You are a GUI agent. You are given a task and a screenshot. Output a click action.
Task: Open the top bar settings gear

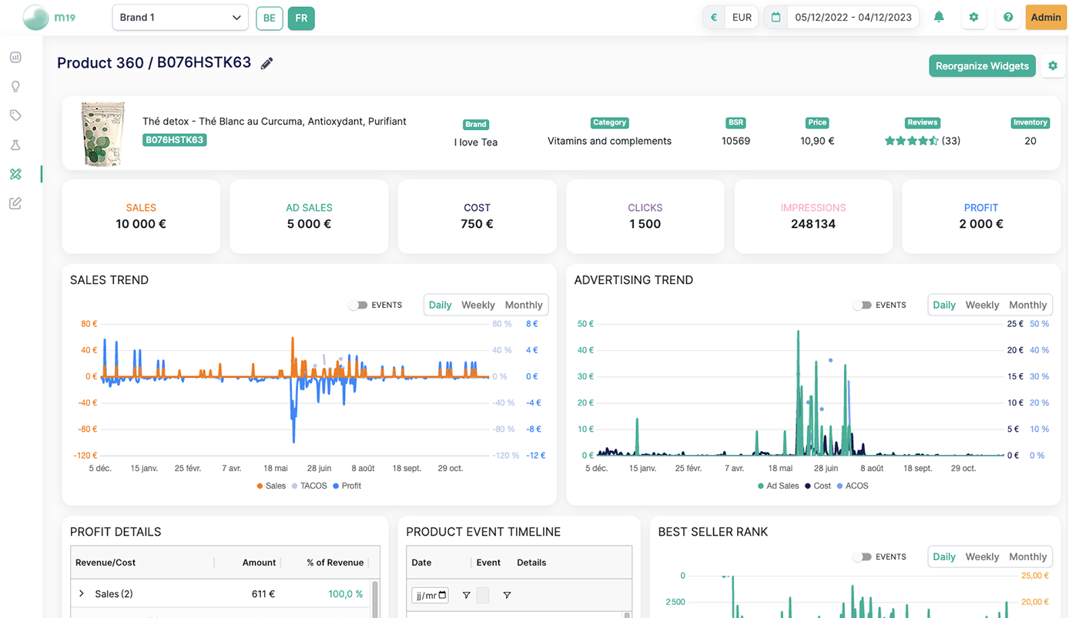[973, 17]
